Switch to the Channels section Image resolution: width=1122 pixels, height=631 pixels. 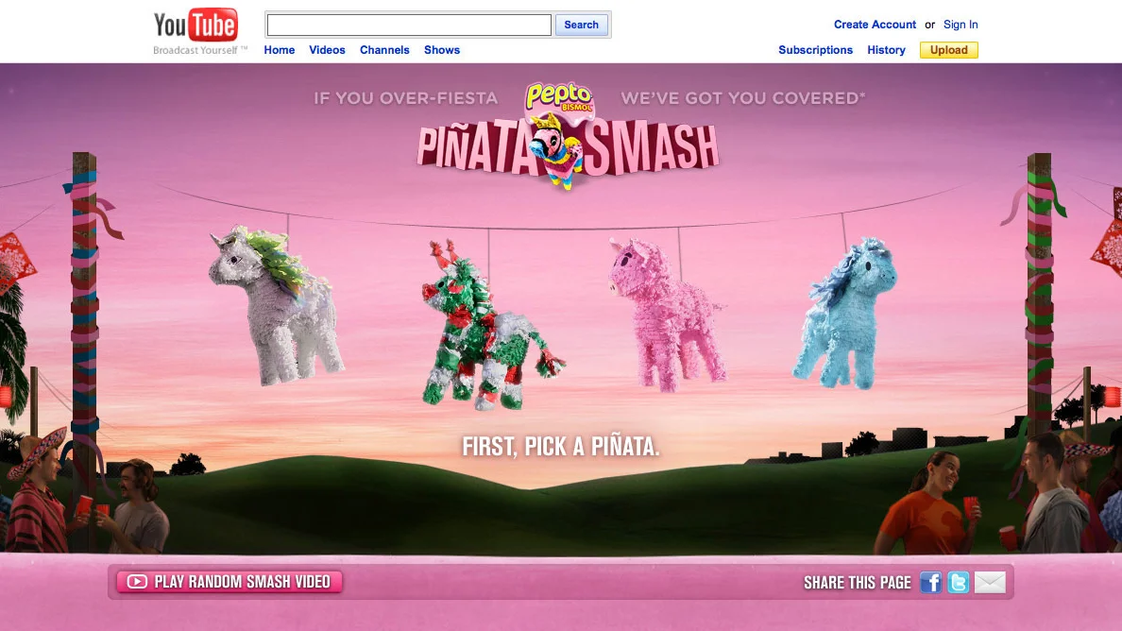point(384,50)
